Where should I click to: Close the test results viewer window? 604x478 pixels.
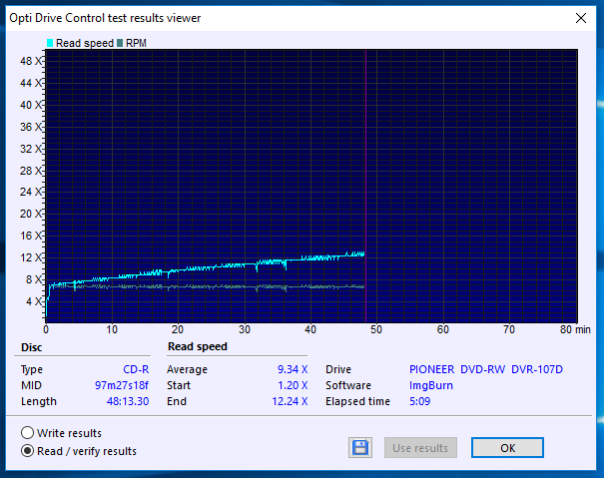[581, 18]
